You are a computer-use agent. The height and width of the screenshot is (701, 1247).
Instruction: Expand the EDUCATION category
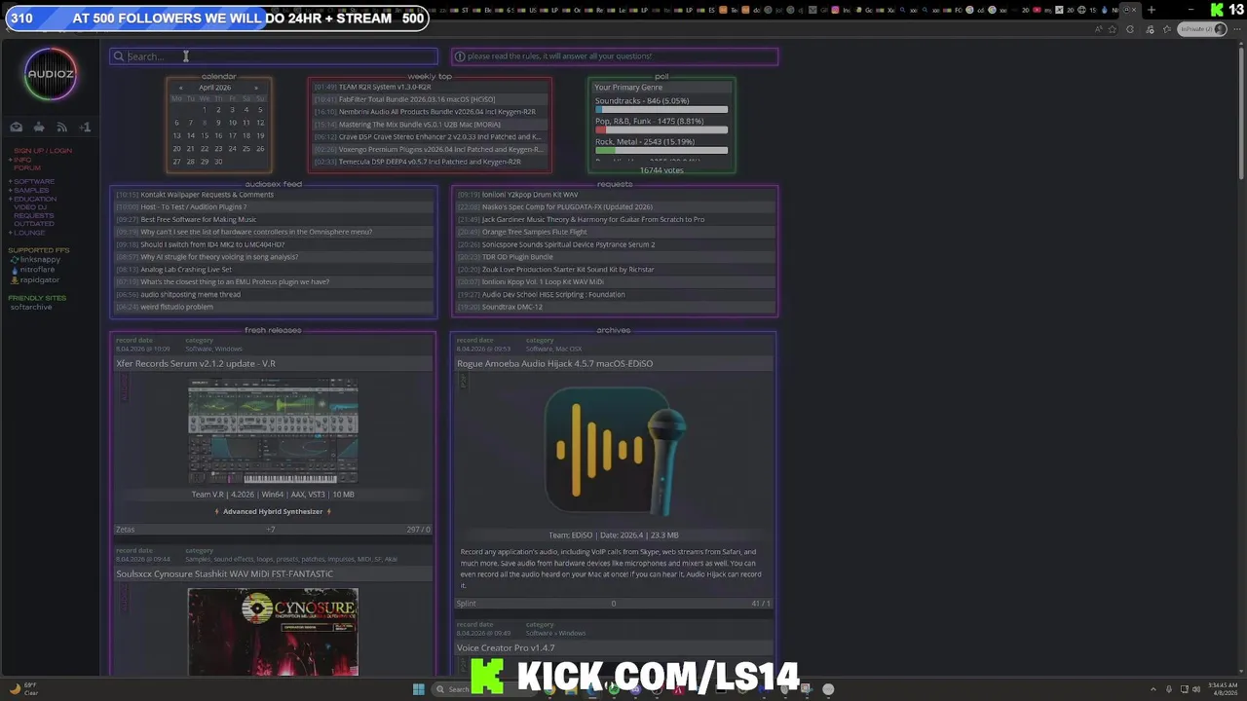point(34,199)
